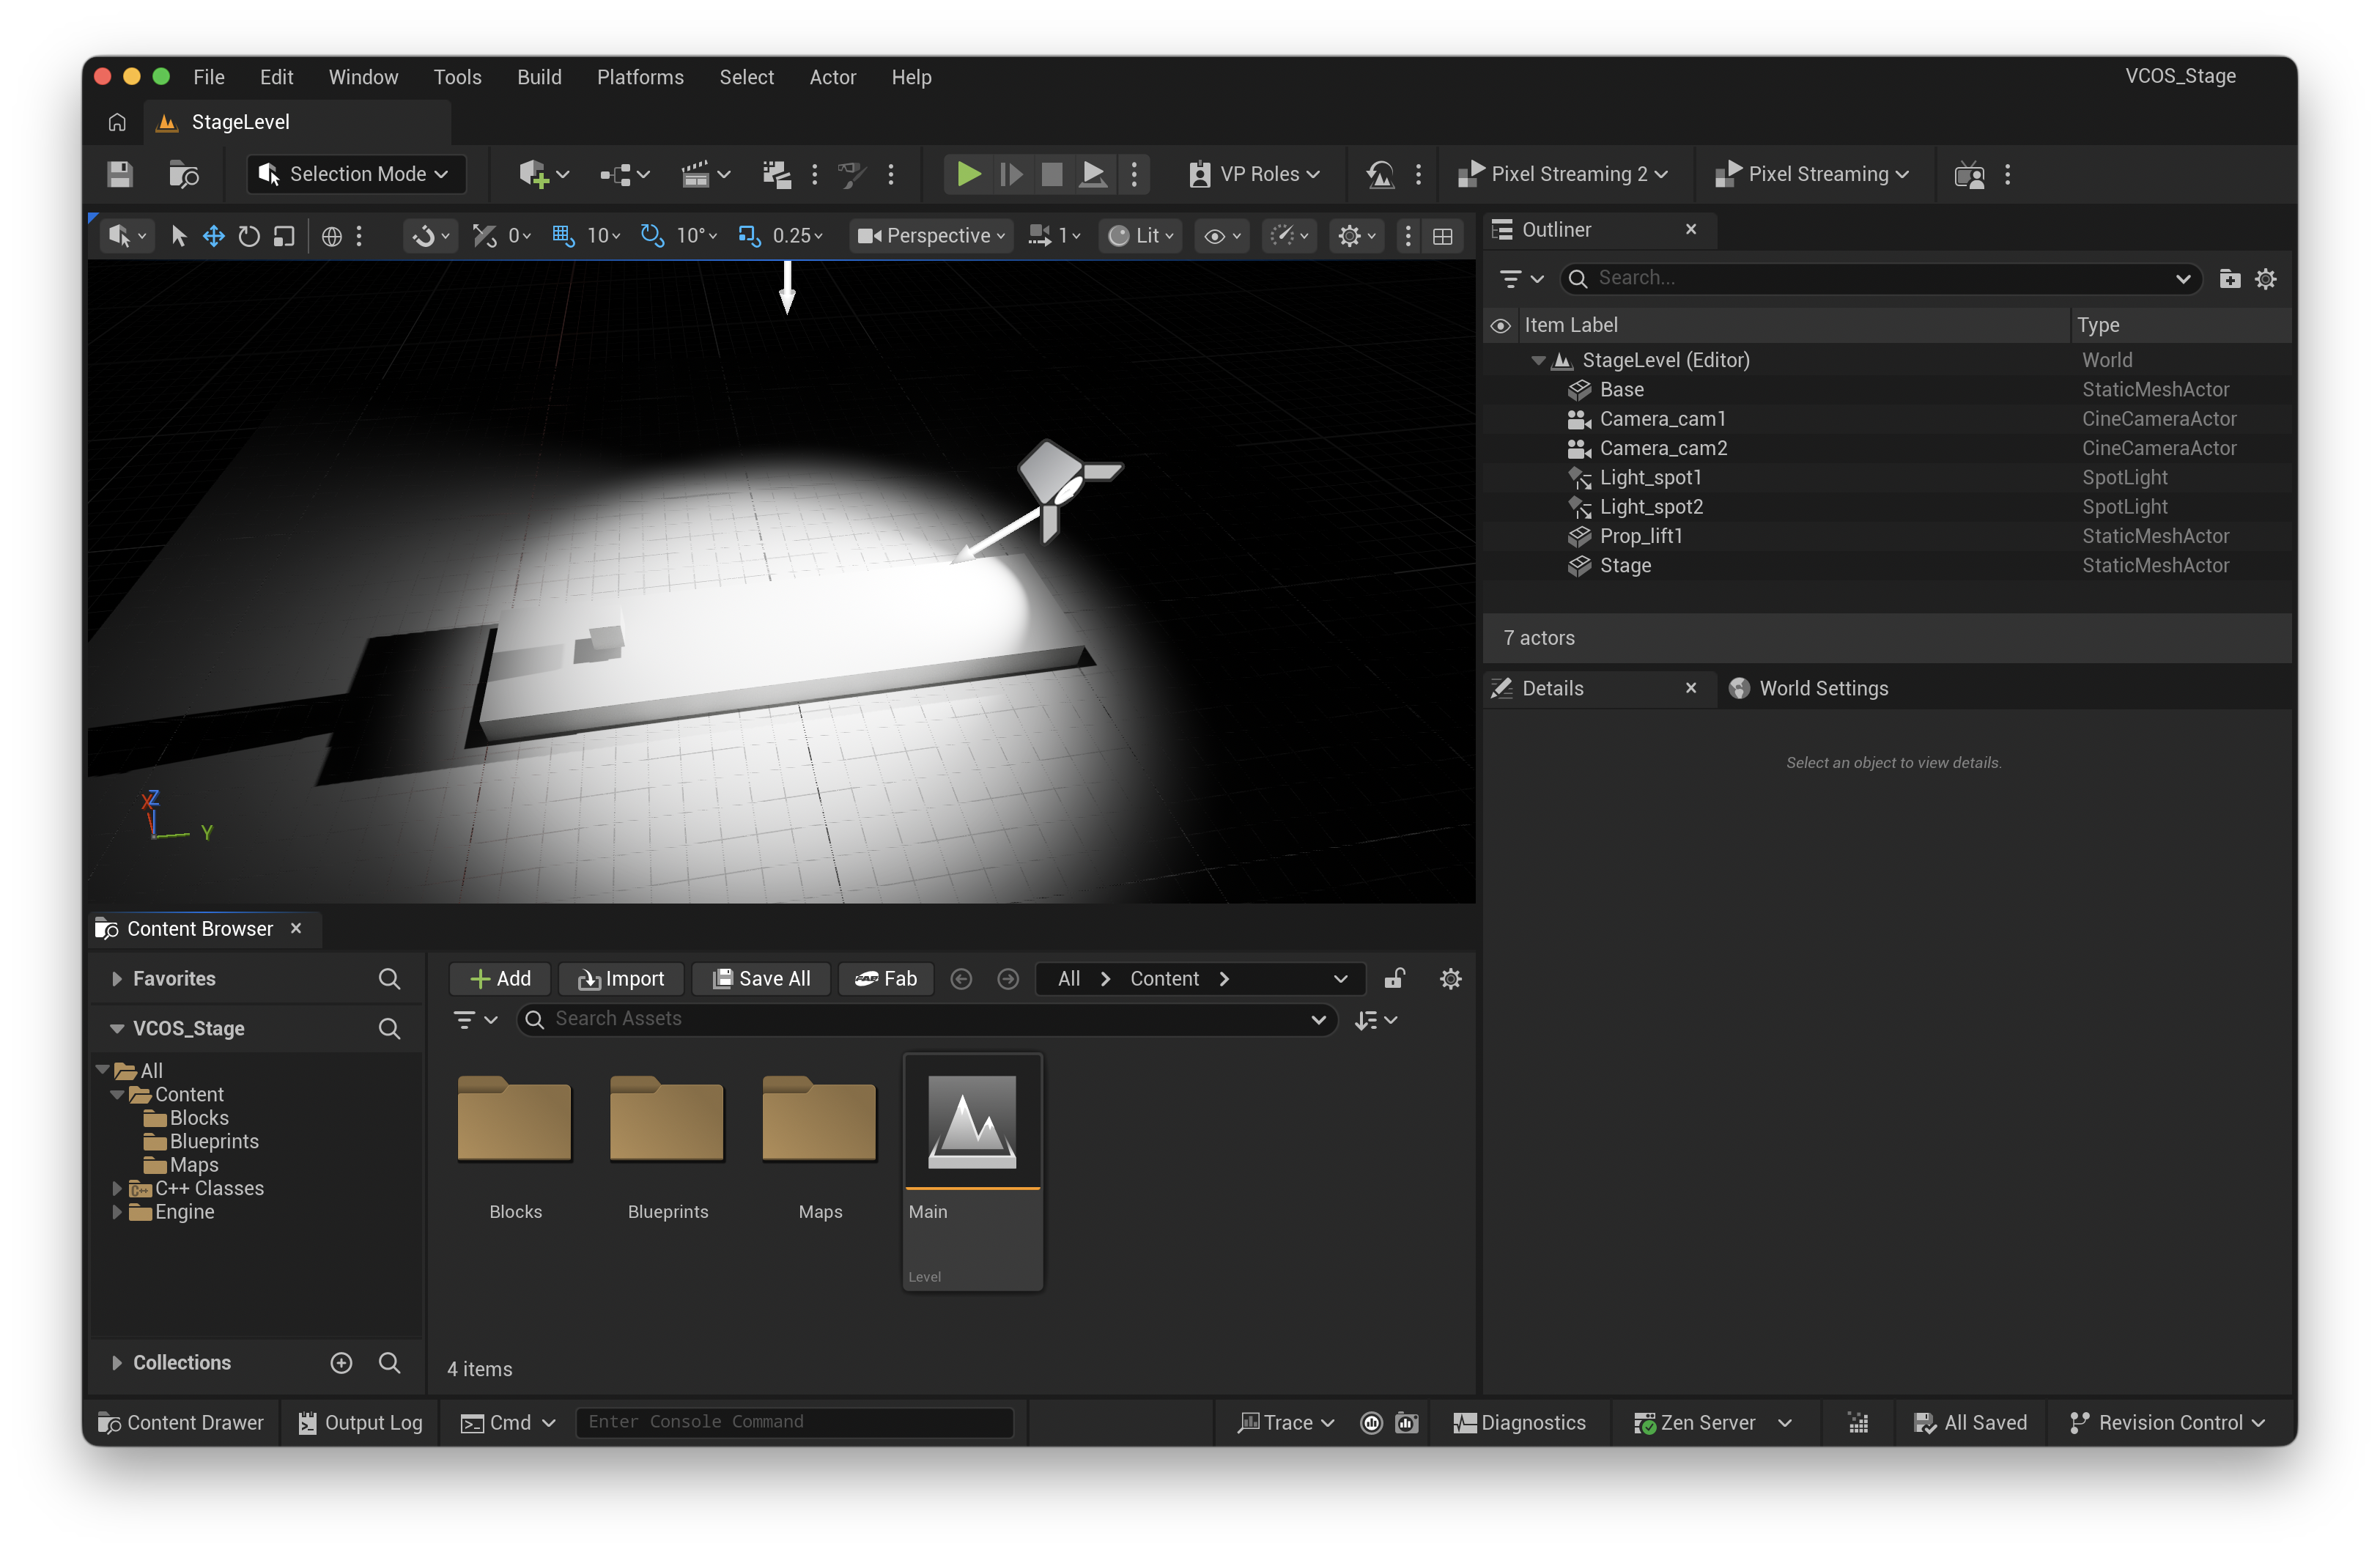Toggle rotation snapping in viewport toolbar
This screenshot has height=1555, width=2380.
point(652,236)
